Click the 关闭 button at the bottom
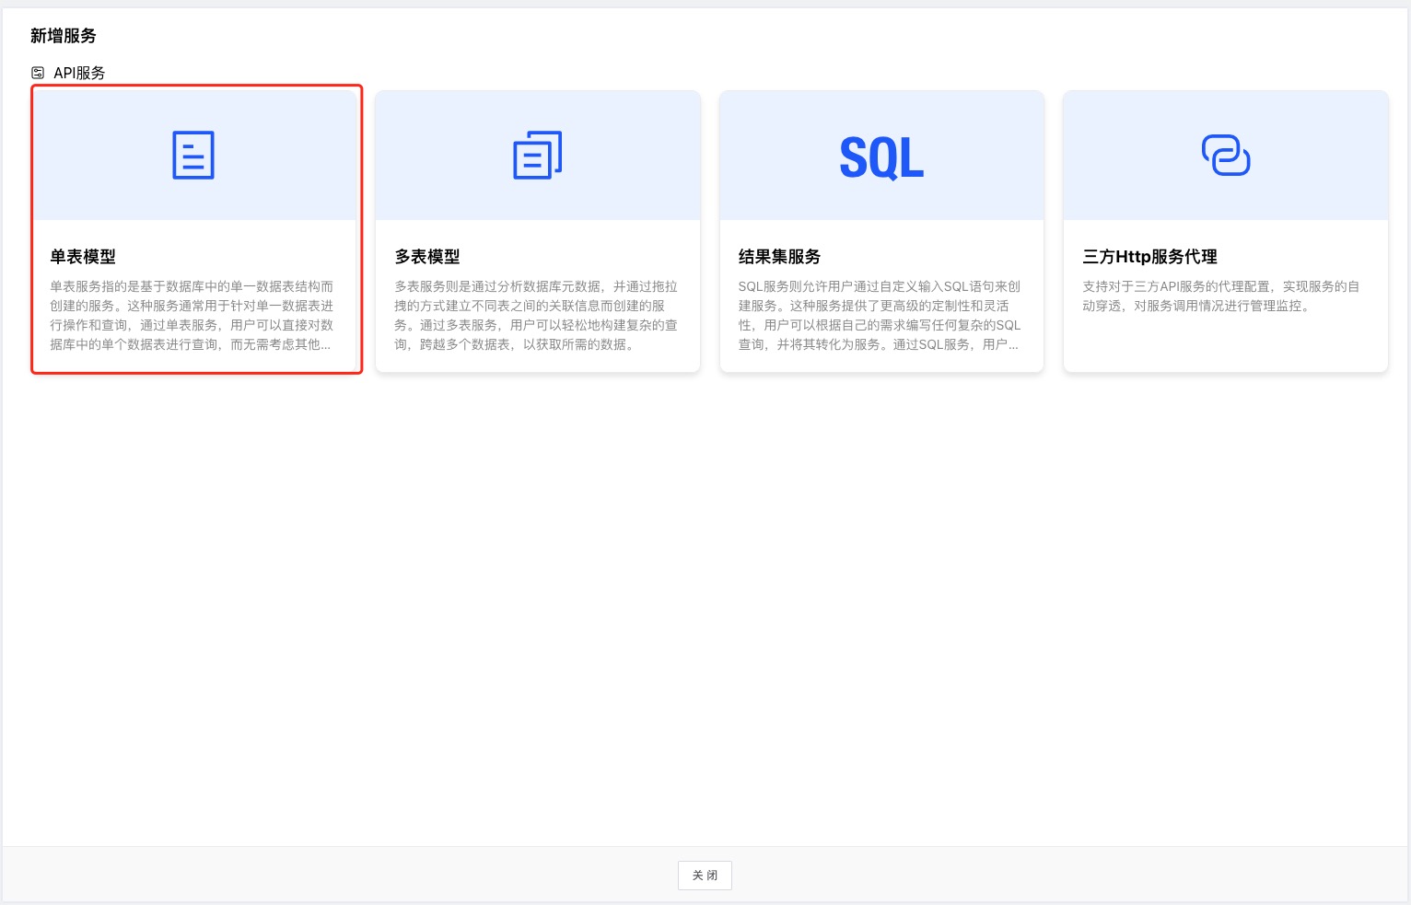 [704, 875]
